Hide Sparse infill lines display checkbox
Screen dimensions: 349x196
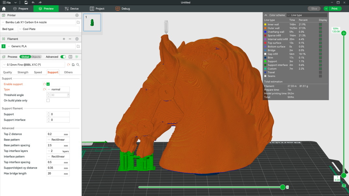[x=320, y=36]
